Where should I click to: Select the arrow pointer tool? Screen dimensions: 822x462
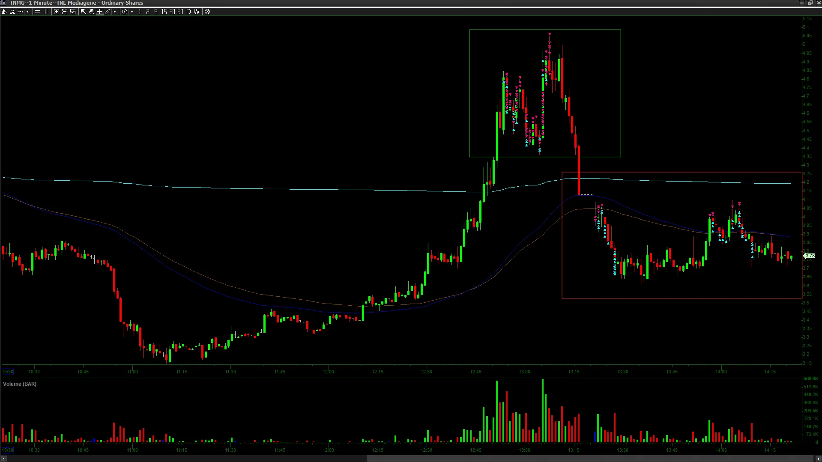84,12
